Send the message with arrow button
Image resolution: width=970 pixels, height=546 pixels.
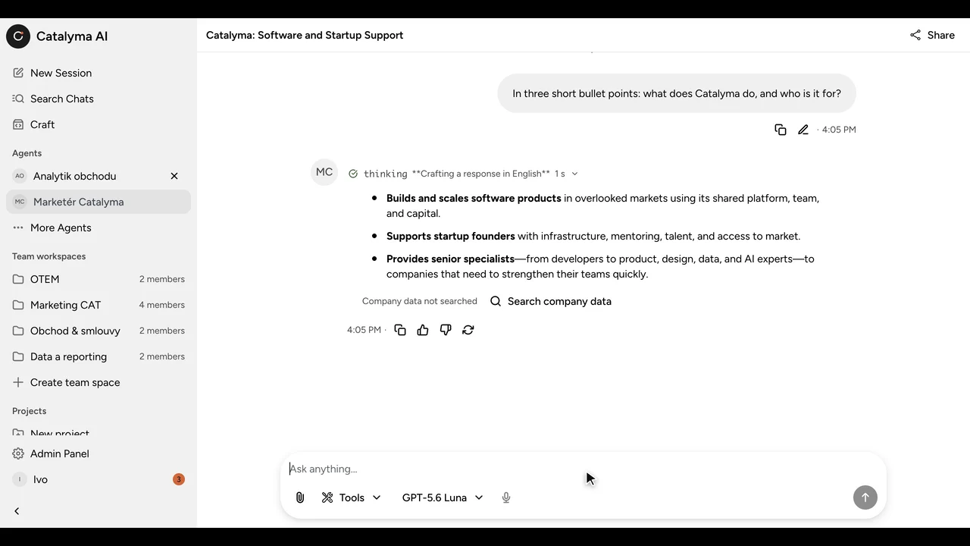click(865, 497)
